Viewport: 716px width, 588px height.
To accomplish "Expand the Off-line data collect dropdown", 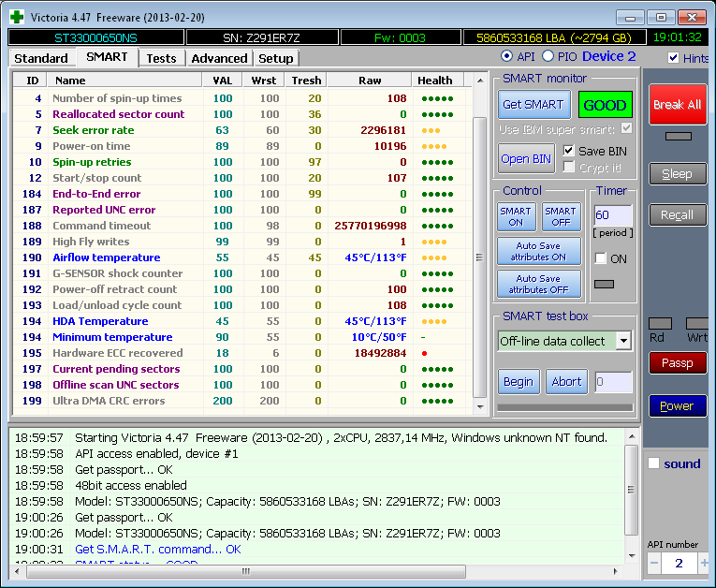I will (x=623, y=341).
